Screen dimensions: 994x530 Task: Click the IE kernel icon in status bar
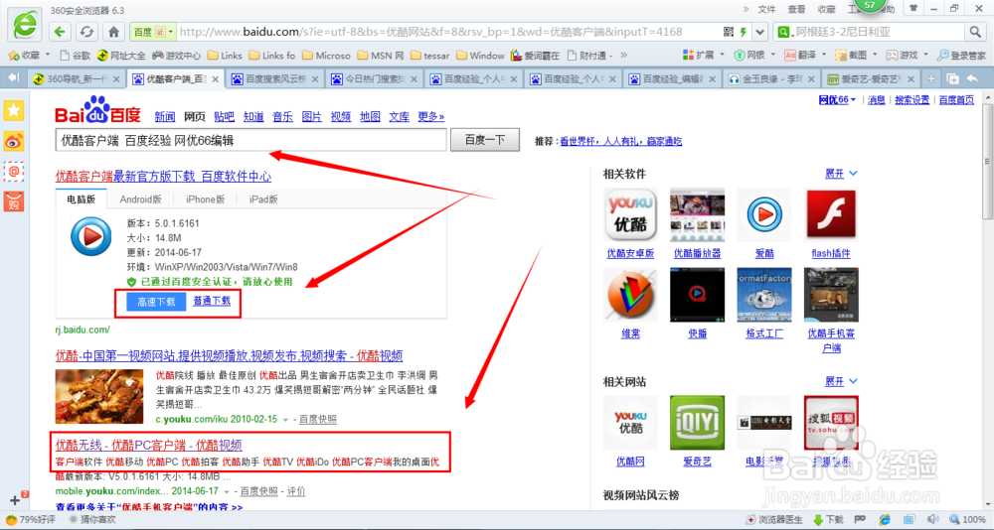(885, 520)
